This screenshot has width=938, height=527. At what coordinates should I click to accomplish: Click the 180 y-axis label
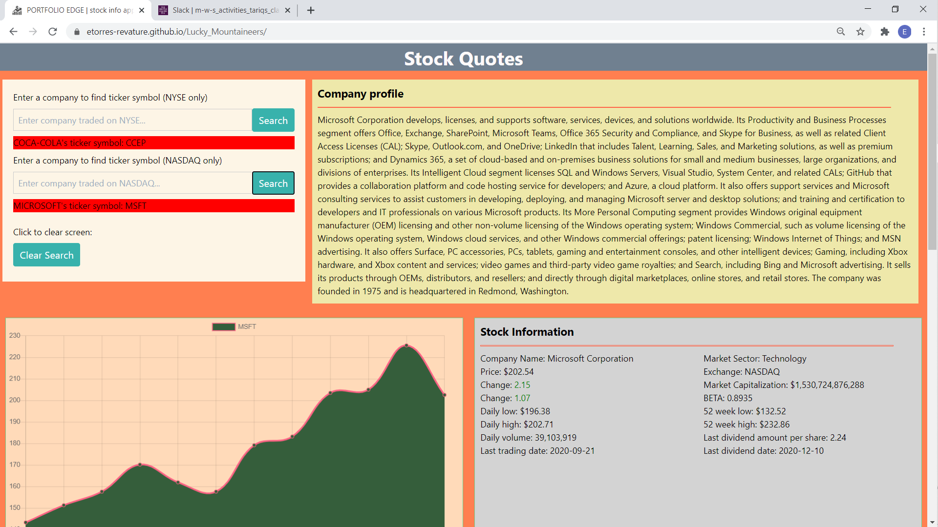15,443
